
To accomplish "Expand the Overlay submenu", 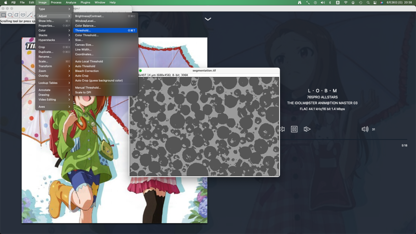I will point(54,76).
